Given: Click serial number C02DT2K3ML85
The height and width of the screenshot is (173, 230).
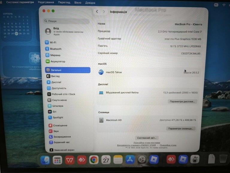Looking at the screenshot, I should coord(191,53).
